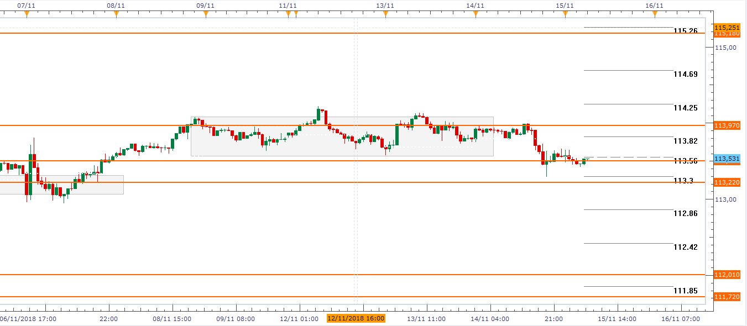Select the orange marker under 15/11
Viewport: 747px width, 326px height.
[565, 14]
